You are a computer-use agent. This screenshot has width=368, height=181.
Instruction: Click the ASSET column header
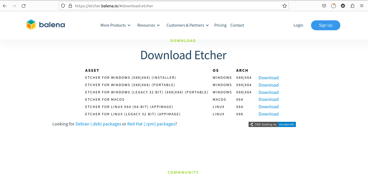pyautogui.click(x=92, y=70)
